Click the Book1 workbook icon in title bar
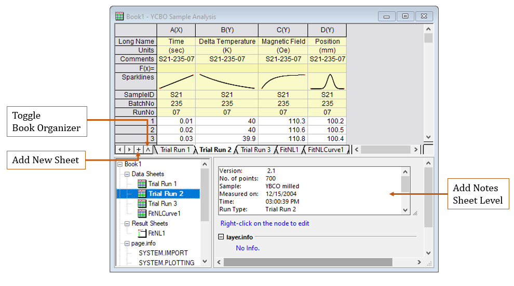514x286 pixels. click(x=119, y=16)
